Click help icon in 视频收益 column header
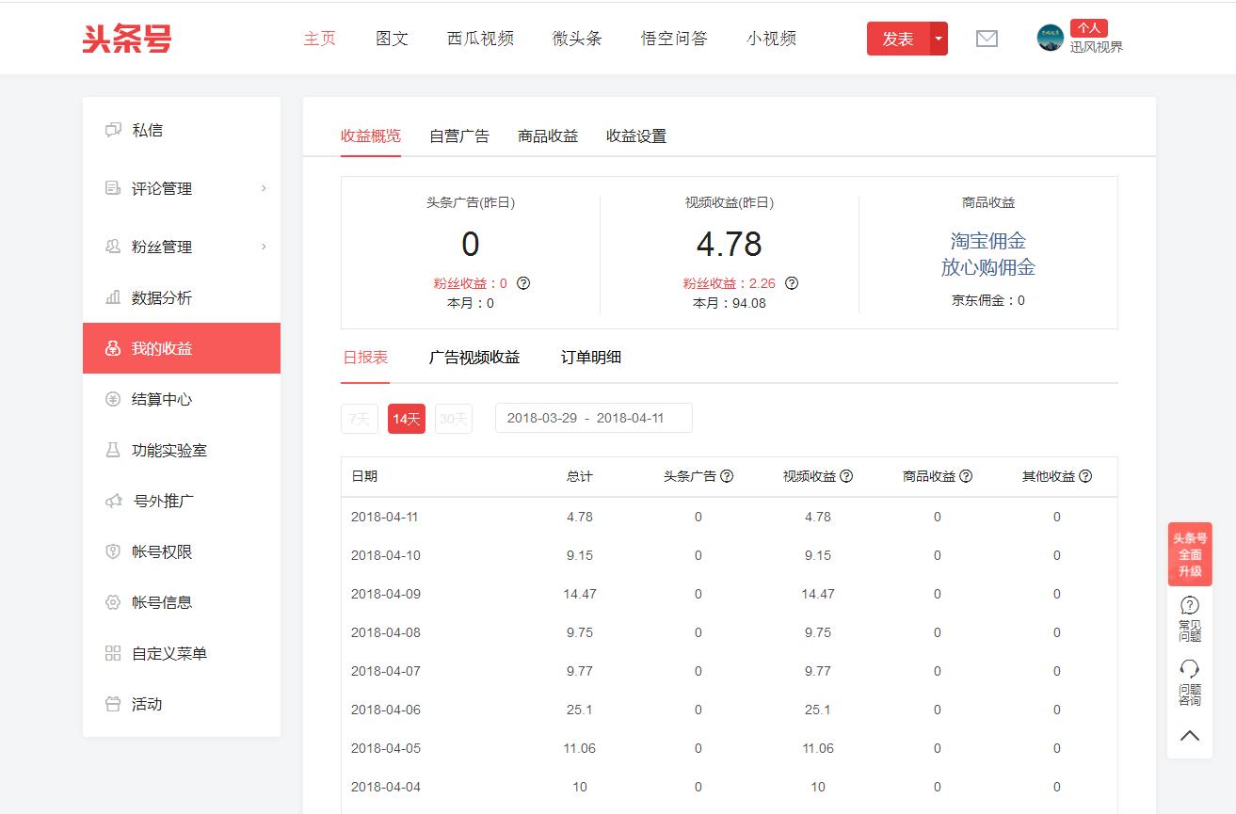 (846, 476)
